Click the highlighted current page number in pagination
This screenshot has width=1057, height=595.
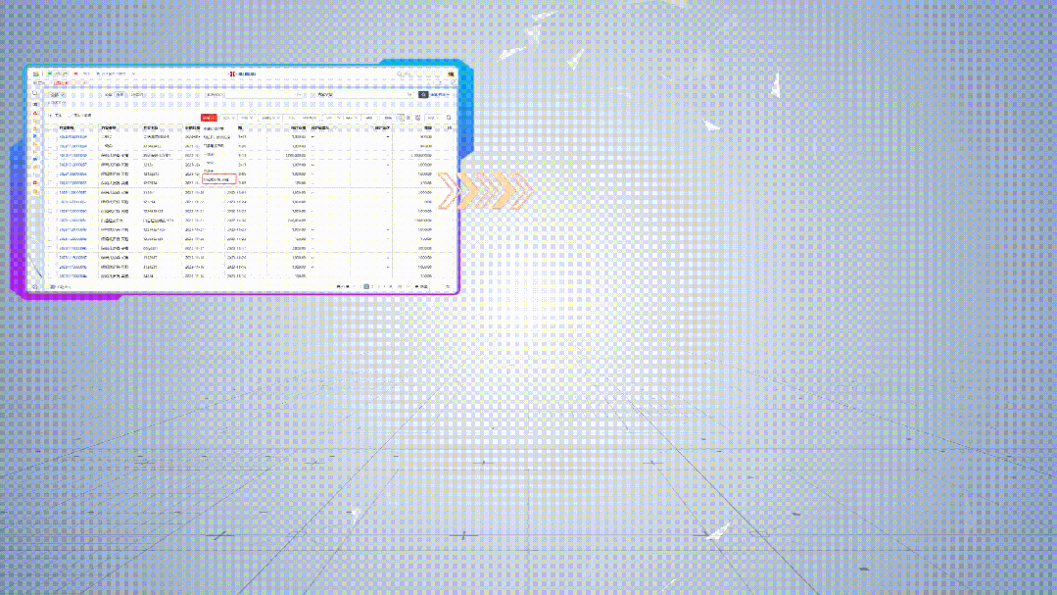click(366, 286)
